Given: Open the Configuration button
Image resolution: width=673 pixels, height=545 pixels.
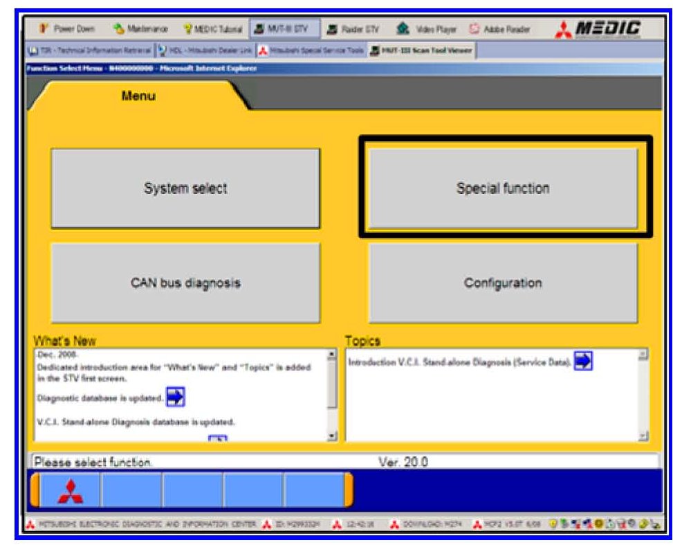Looking at the screenshot, I should tap(503, 283).
